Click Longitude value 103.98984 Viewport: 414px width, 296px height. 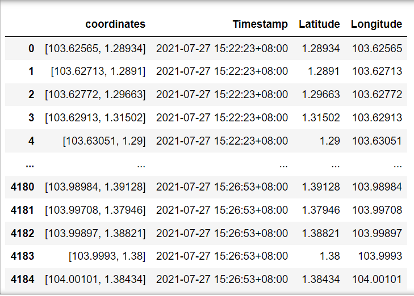[x=377, y=187]
